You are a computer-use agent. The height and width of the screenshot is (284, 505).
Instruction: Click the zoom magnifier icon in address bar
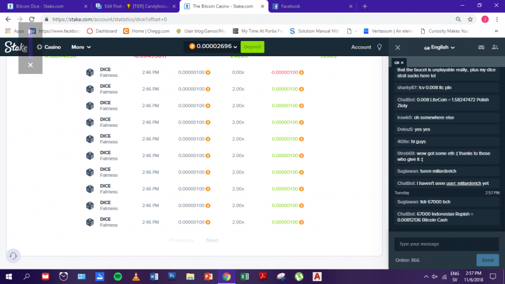tap(458, 20)
